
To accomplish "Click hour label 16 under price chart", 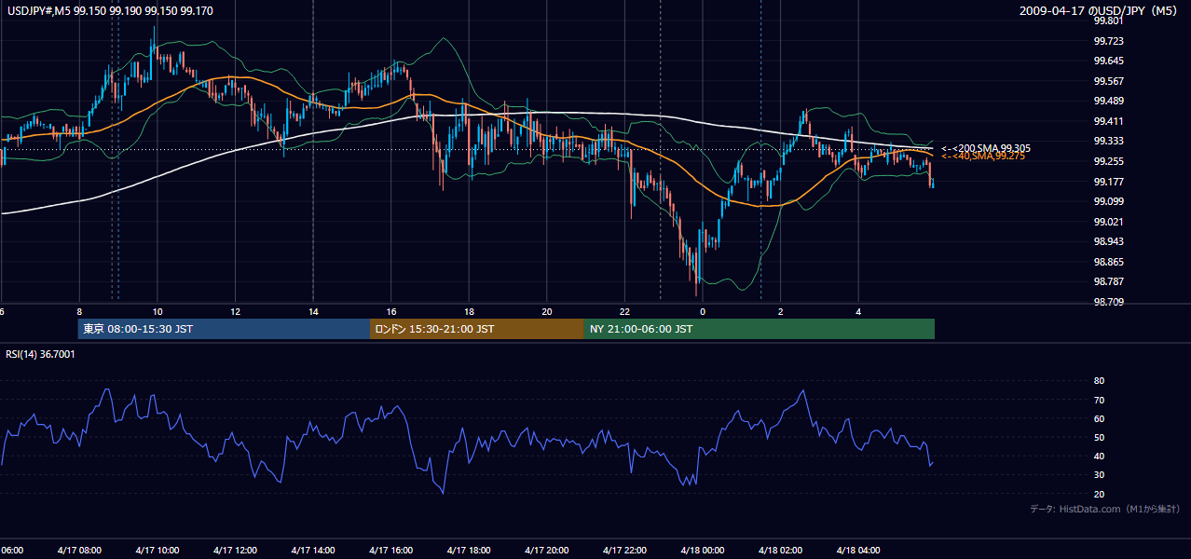I will coord(391,311).
